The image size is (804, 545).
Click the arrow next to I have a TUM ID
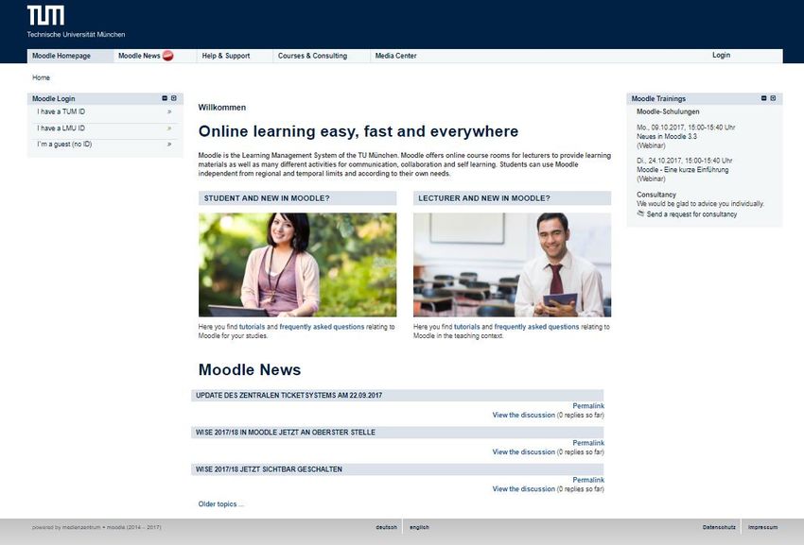(x=169, y=111)
